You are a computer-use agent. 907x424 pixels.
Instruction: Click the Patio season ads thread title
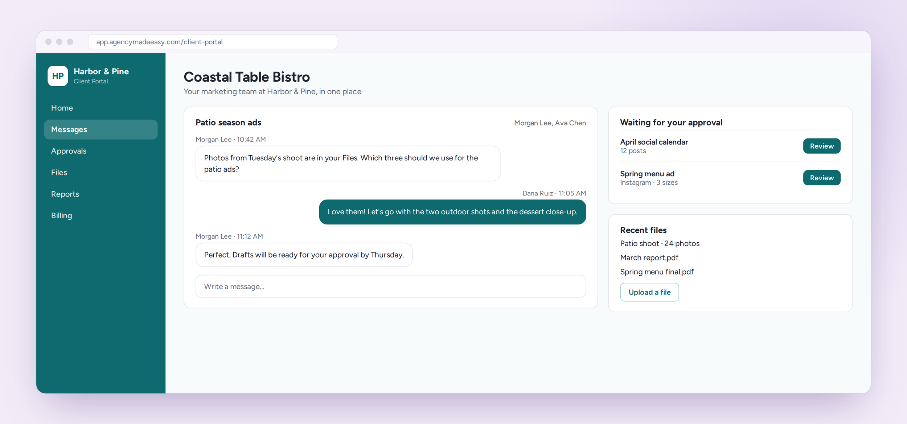(x=228, y=123)
